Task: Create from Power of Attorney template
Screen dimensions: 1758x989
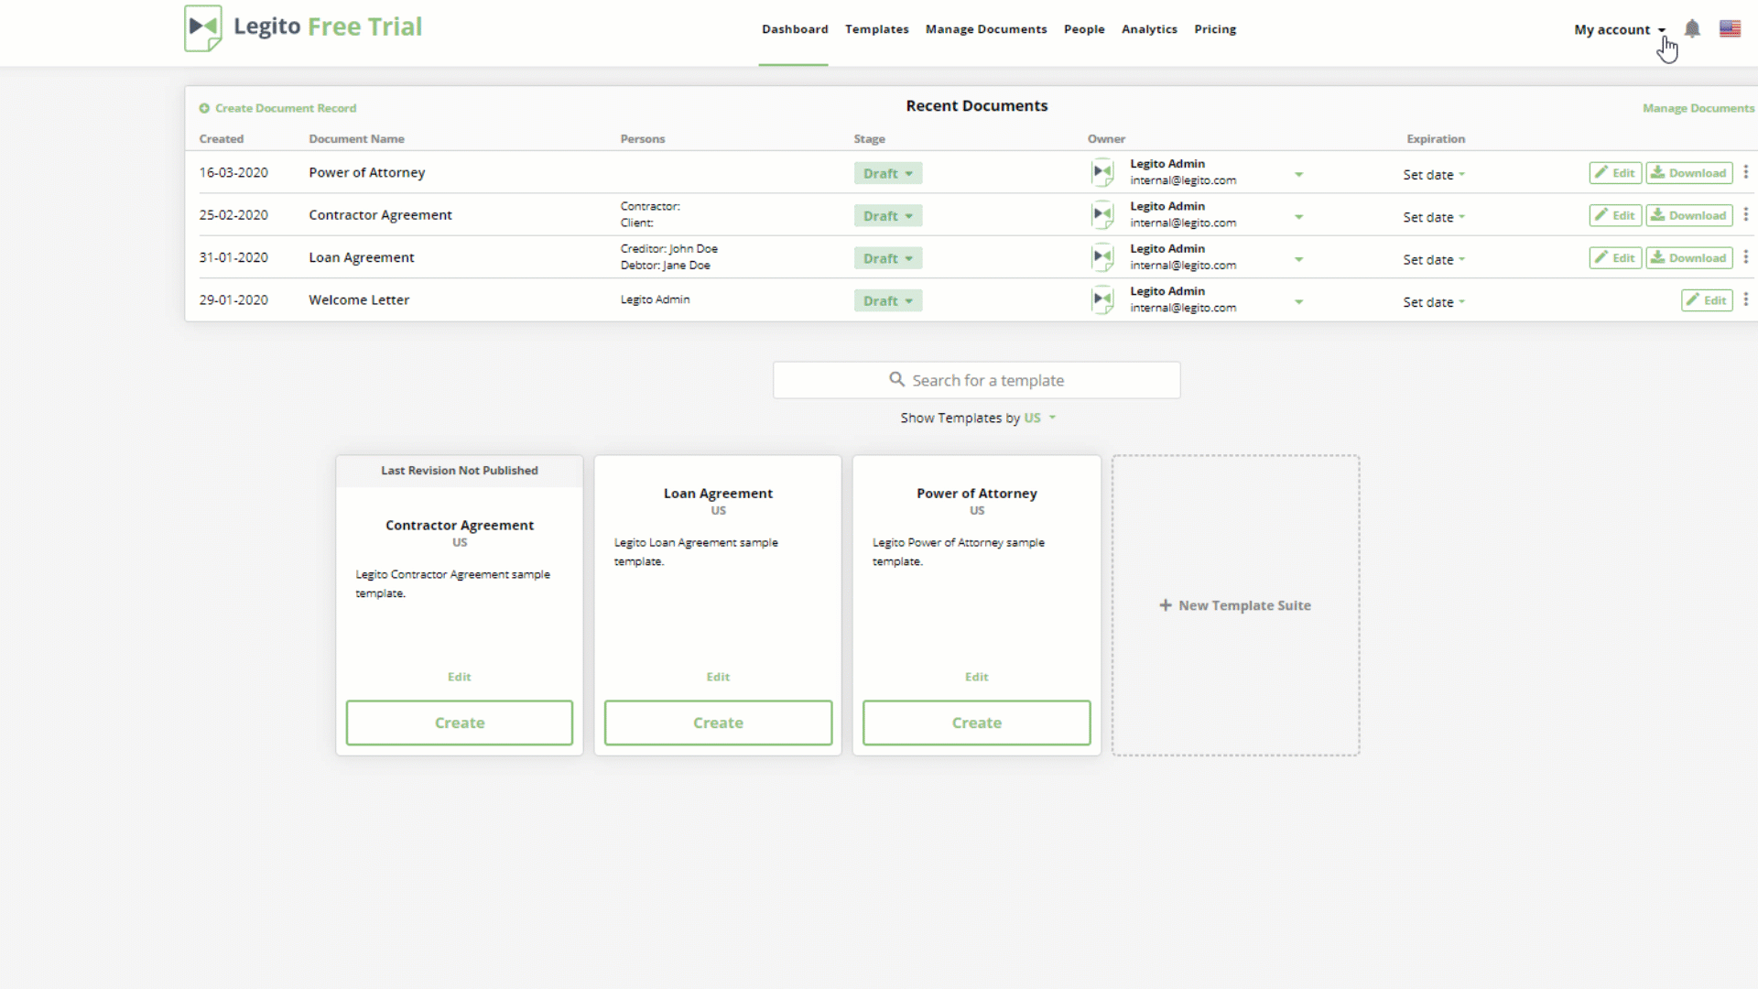Action: click(976, 723)
